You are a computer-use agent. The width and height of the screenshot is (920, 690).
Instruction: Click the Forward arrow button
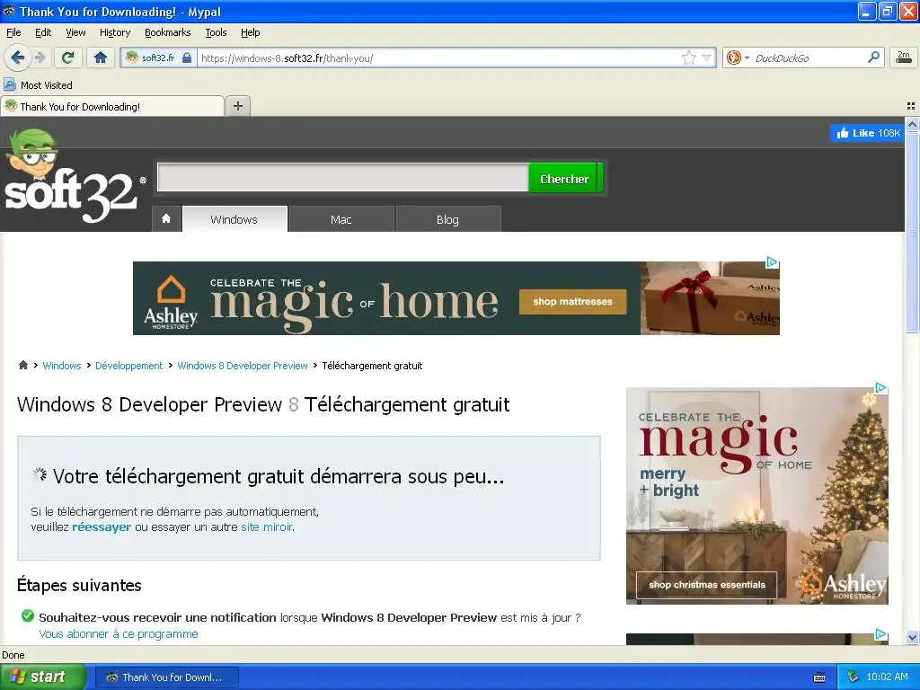coord(40,57)
